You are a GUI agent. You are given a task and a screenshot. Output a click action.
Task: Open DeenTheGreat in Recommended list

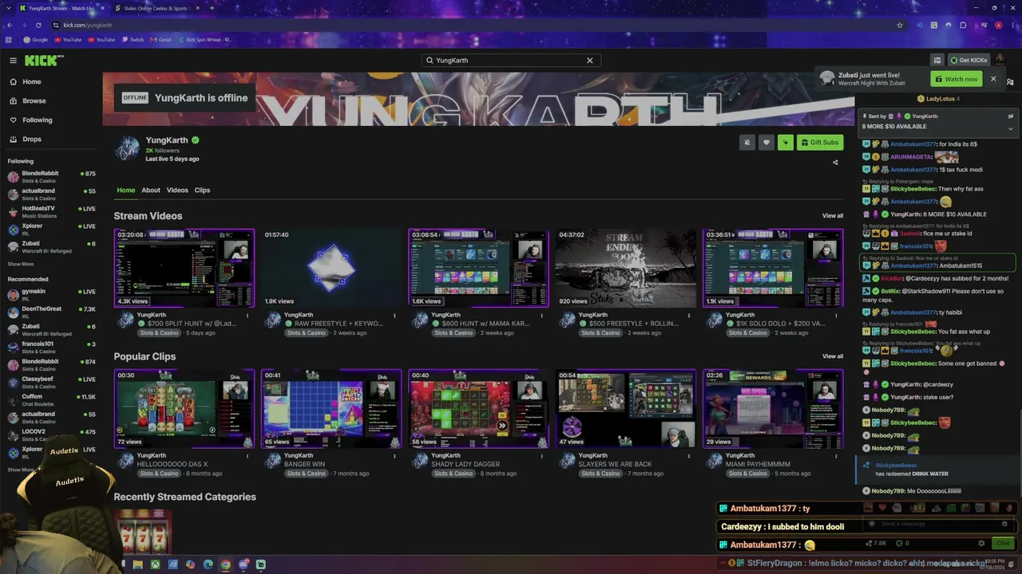pos(51,312)
